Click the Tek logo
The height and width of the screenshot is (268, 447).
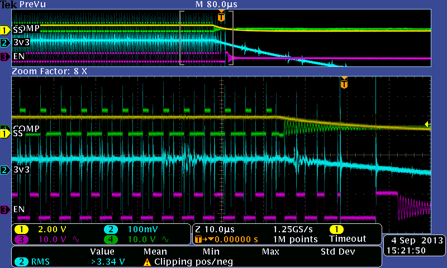8,4
